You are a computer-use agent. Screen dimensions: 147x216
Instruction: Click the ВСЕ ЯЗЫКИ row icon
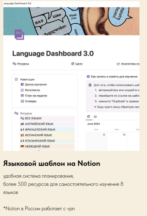22,118
